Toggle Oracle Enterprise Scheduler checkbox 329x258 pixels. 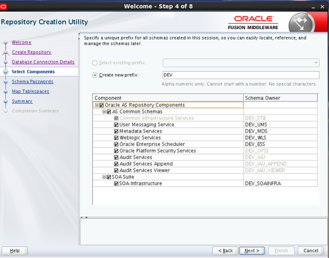(x=116, y=145)
